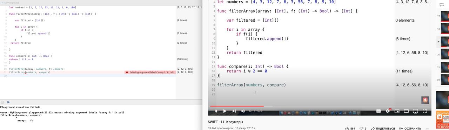Click 'func filterArray' declaration line in Xcode
Image resolution: width=449 pixels, height=130 pixels.
coord(53,14)
